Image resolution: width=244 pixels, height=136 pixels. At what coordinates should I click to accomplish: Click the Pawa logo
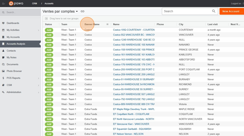coord(16,4)
